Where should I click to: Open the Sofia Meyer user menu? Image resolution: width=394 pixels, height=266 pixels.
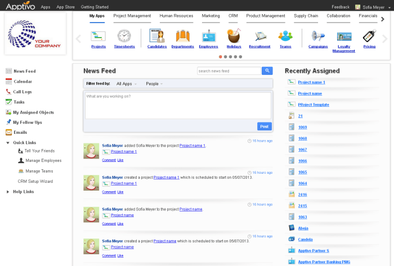377,7
